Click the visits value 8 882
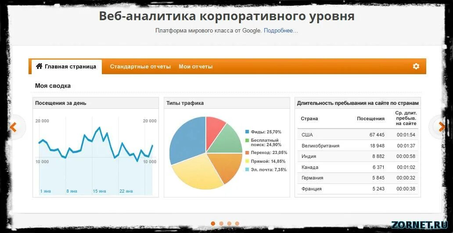 pyautogui.click(x=378, y=157)
